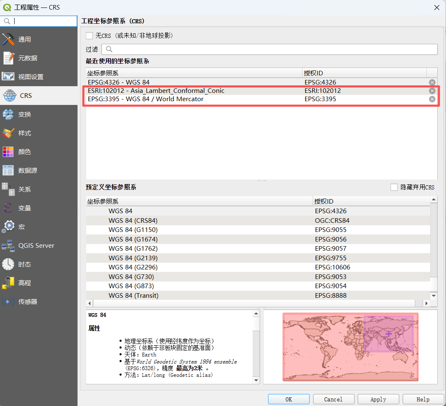Click predefined list horizontal scroll right arrow

click(x=426, y=303)
